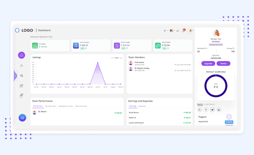
Task: Click the Membership Pack1 badge
Action: (x=216, y=45)
